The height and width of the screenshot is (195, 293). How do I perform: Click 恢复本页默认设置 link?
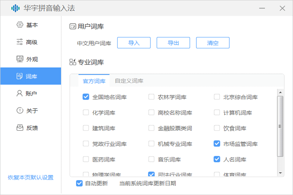[31, 177]
